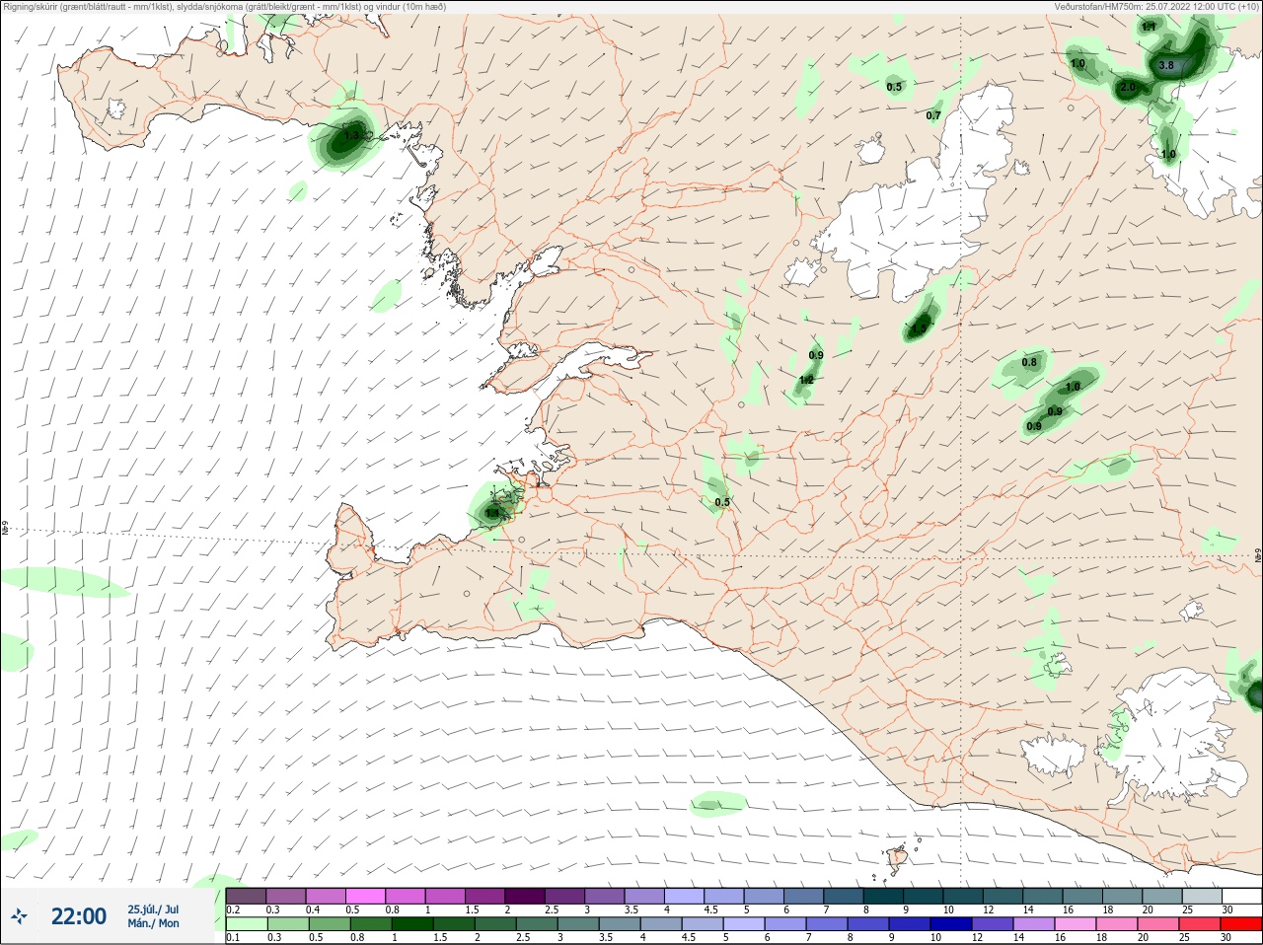
Task: Click the darkest purple swatch in the upper legend row
Action: pyautogui.click(x=526, y=896)
